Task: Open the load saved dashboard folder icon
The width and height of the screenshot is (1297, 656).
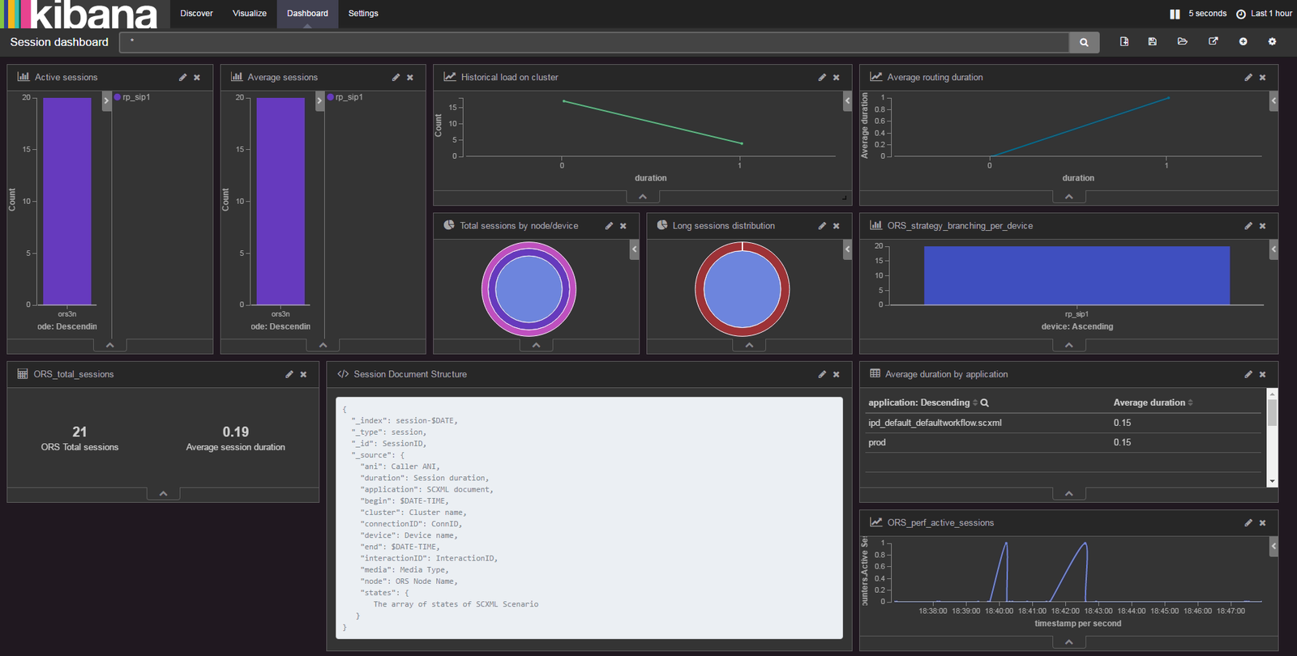Action: click(1183, 41)
